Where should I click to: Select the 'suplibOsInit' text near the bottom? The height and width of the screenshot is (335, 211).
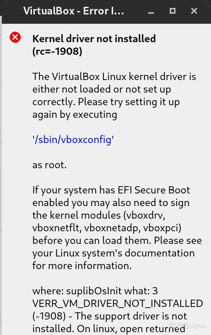click(x=92, y=291)
